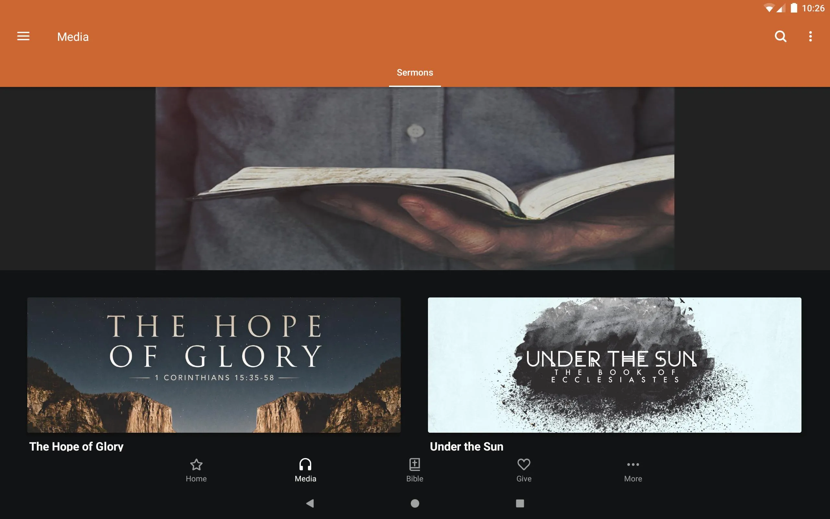830x519 pixels.
Task: Scroll down the sermons list
Action: 415,359
